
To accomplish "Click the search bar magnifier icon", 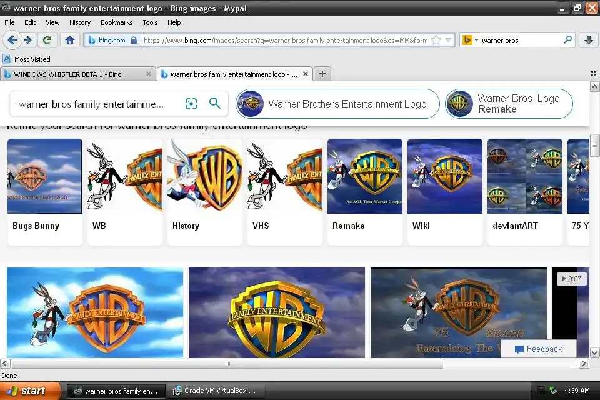I will coord(568,40).
